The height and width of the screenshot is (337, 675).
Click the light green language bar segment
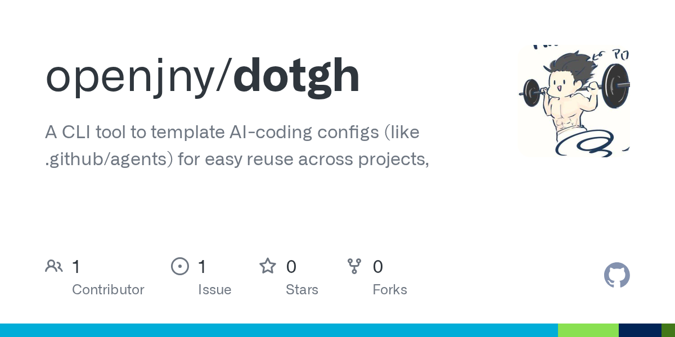[588, 330]
